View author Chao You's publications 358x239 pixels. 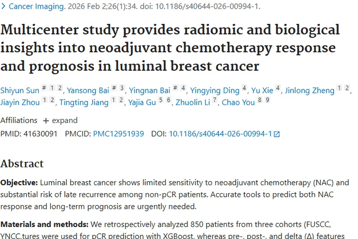pyautogui.click(x=238, y=102)
